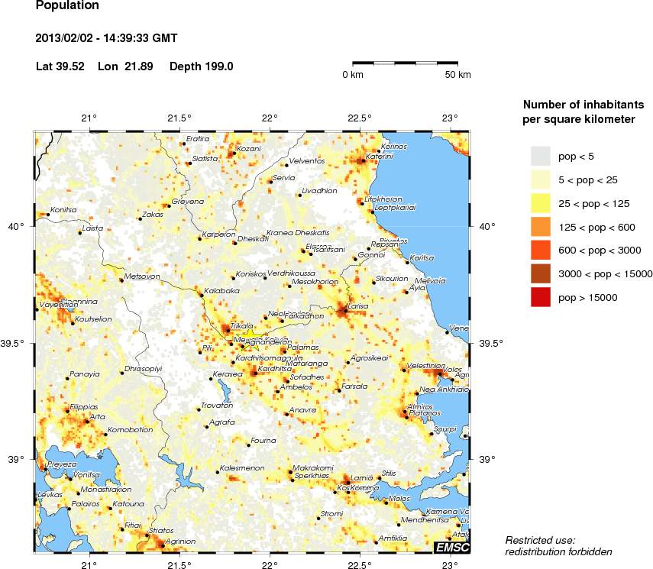Click the '600 < pop < 3000' legend swatch
The image size is (653, 569).
[x=540, y=250]
